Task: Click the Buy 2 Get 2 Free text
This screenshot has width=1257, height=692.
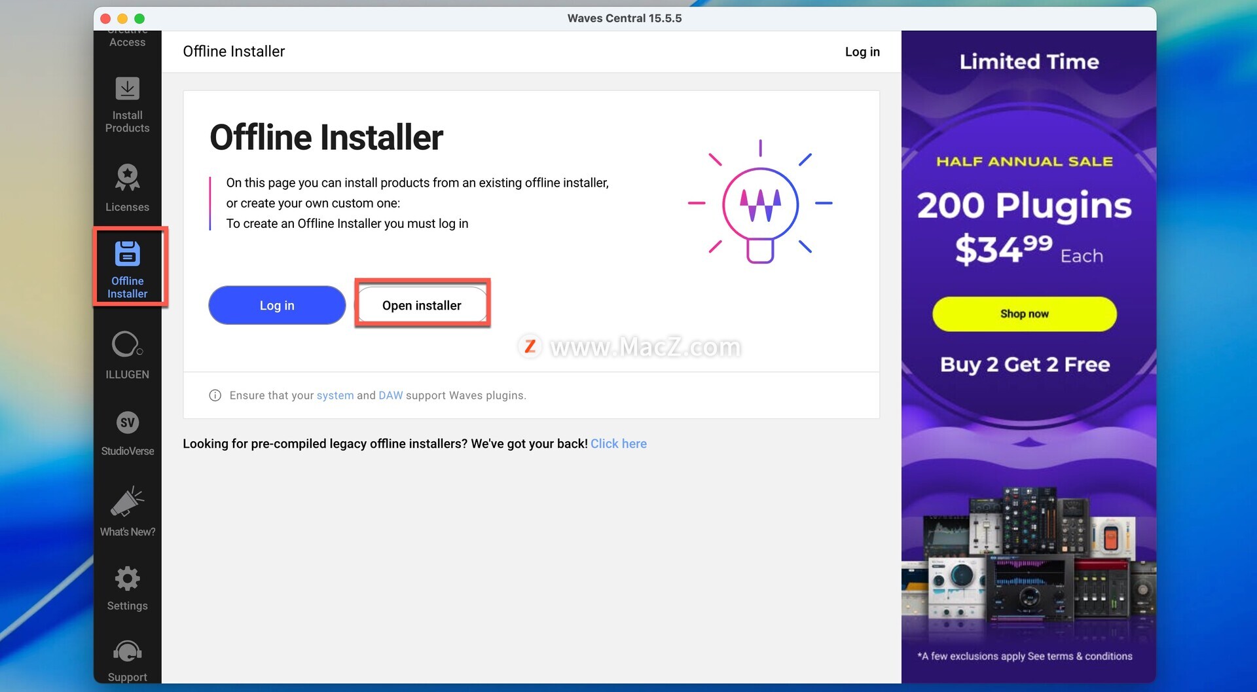Action: (1025, 364)
